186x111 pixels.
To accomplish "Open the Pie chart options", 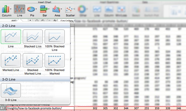I will pyautogui.click(x=31, y=11).
